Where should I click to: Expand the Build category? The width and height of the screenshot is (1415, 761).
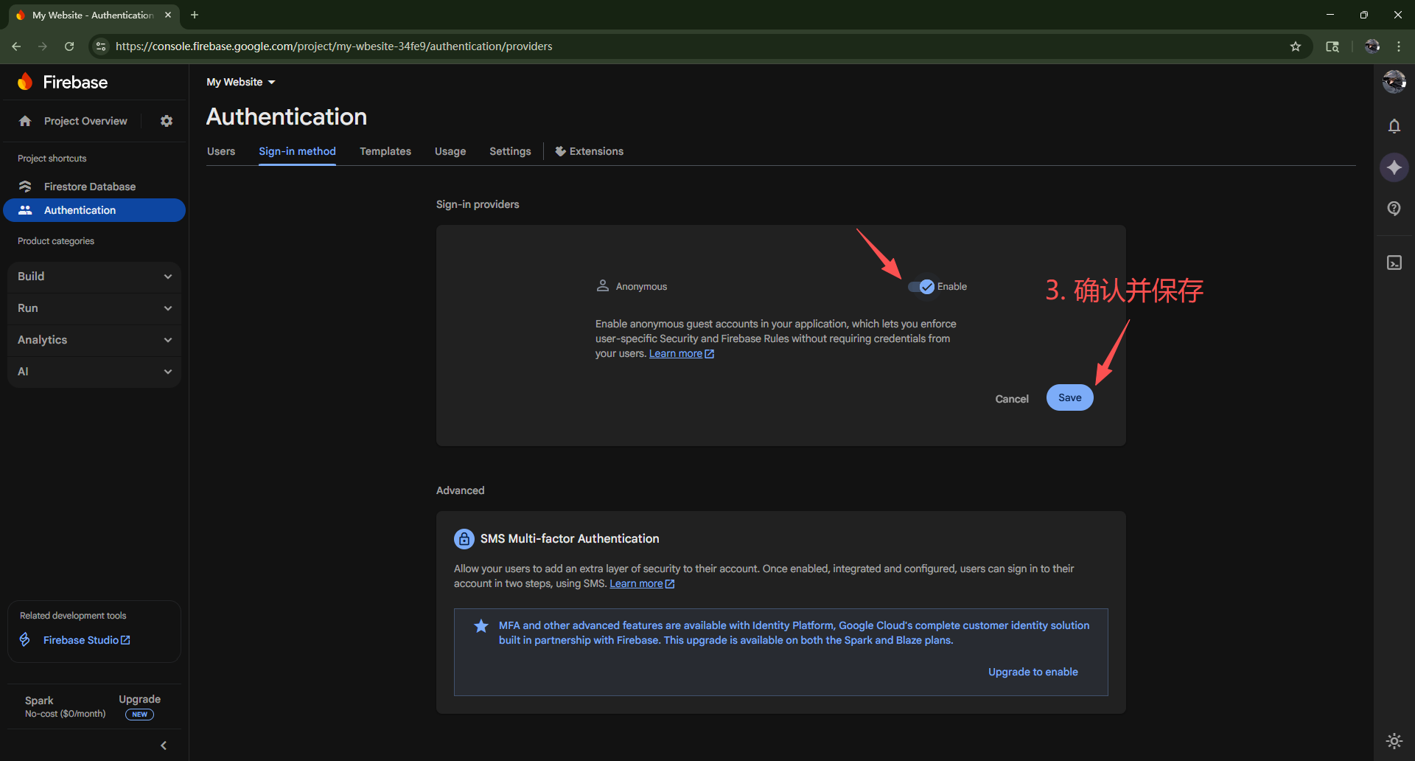(x=94, y=277)
